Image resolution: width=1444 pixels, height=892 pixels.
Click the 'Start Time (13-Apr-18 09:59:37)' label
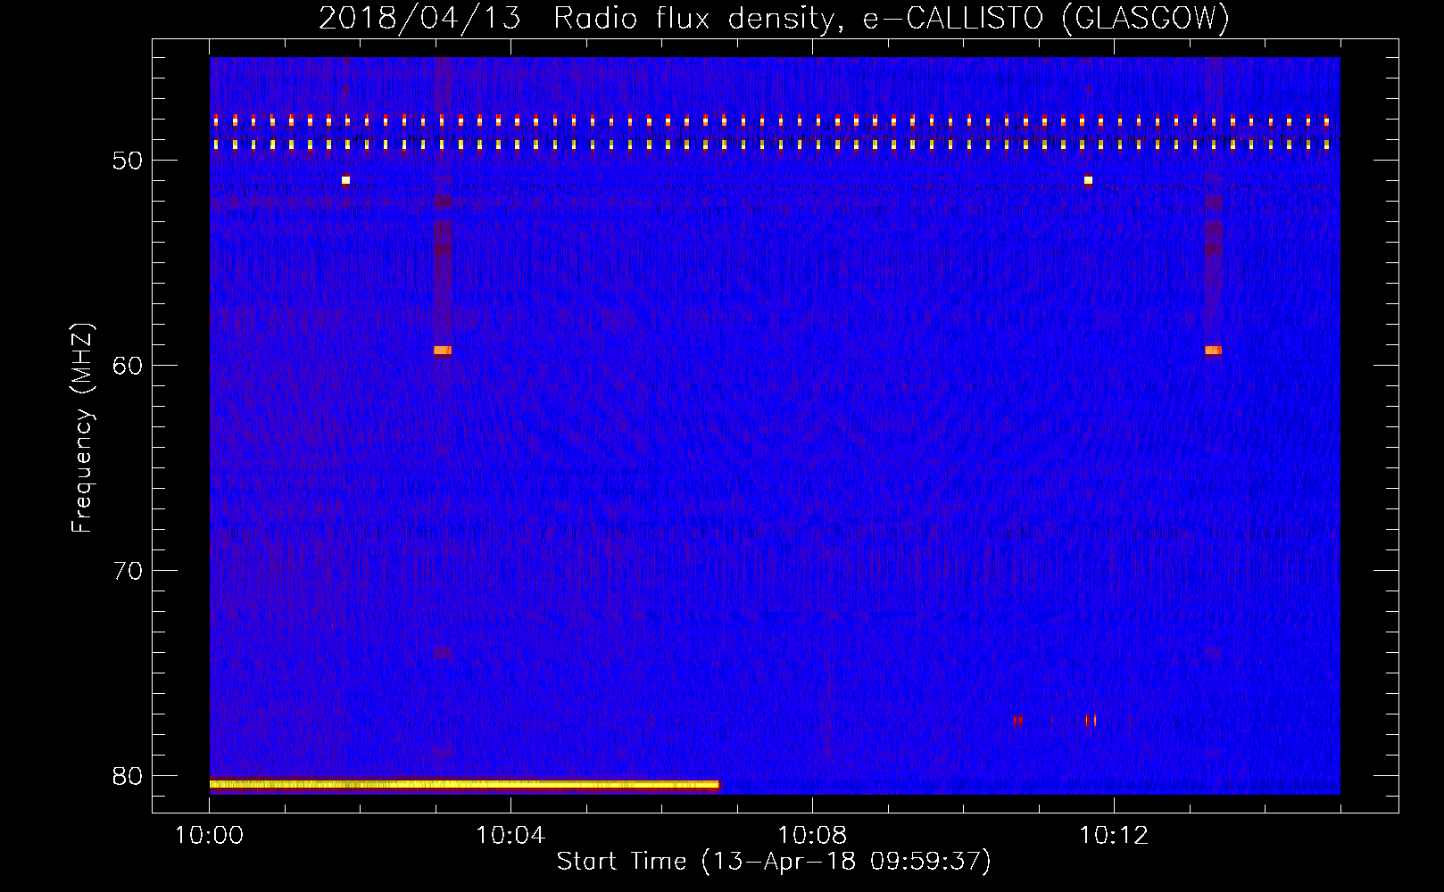(x=774, y=861)
